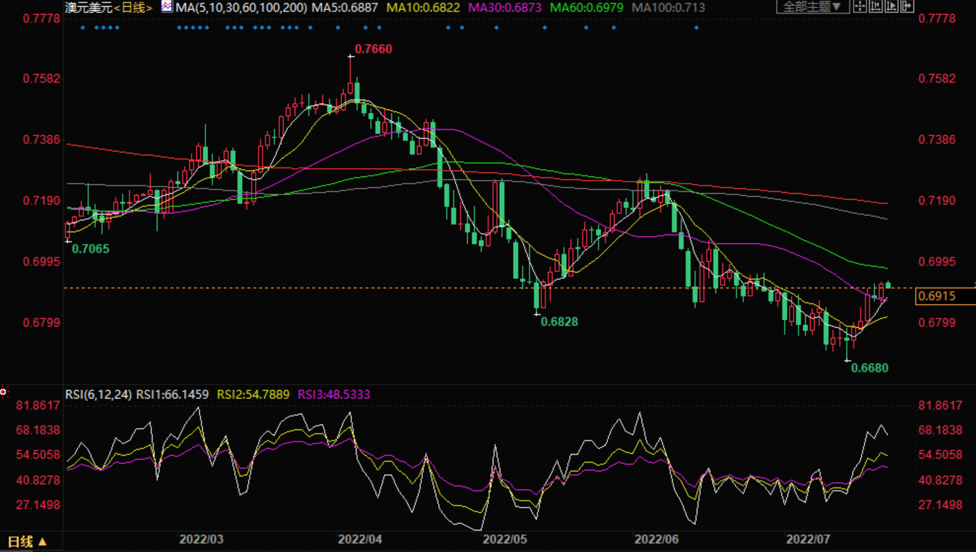Click 27.1498 on the right RSI axis

click(941, 505)
